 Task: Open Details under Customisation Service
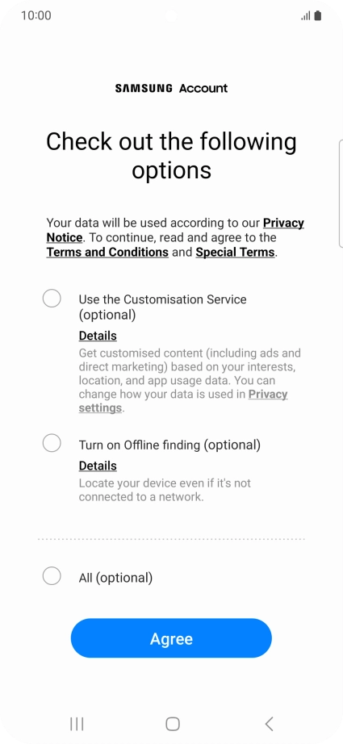98,336
